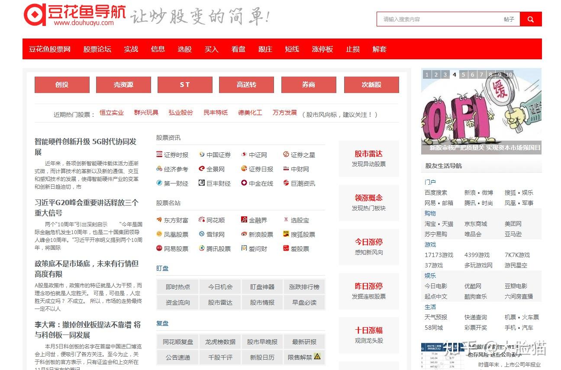Open the 第一财经 site icon
561x370 pixels.
pos(159,183)
